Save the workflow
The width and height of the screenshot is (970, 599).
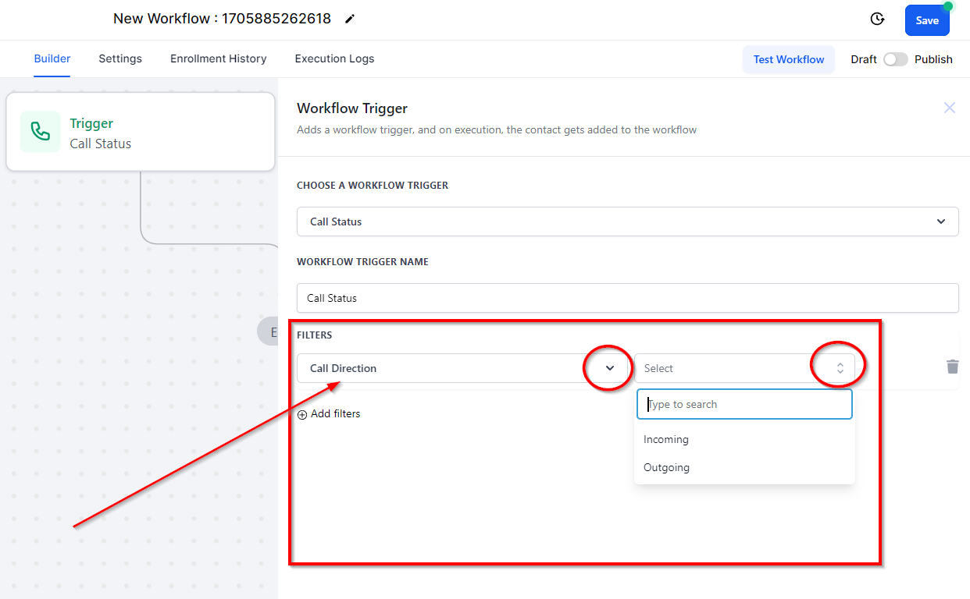[x=927, y=20]
